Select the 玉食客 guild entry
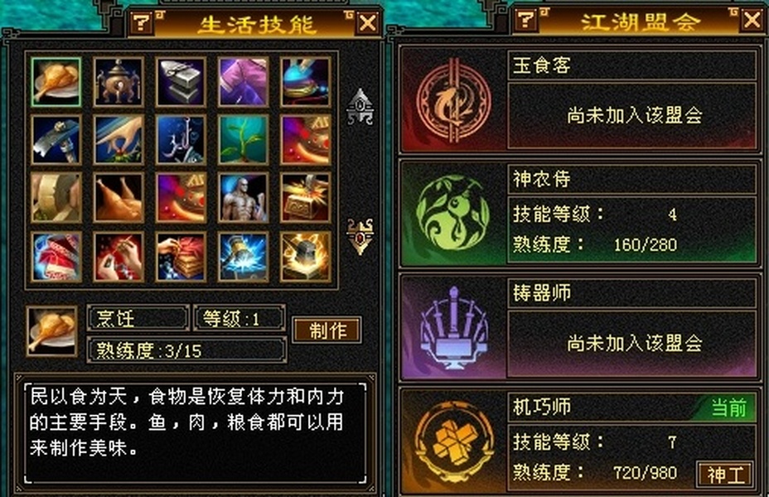 580,99
